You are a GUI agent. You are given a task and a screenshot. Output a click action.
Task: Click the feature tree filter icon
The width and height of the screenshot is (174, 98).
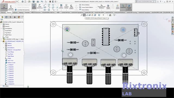click(x=2, y=20)
